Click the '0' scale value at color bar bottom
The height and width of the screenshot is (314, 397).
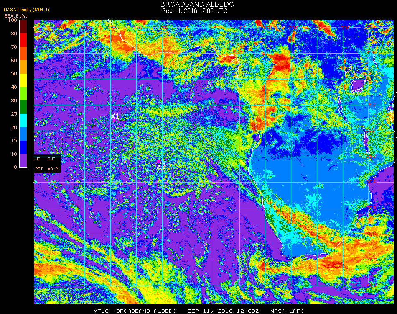(x=15, y=167)
